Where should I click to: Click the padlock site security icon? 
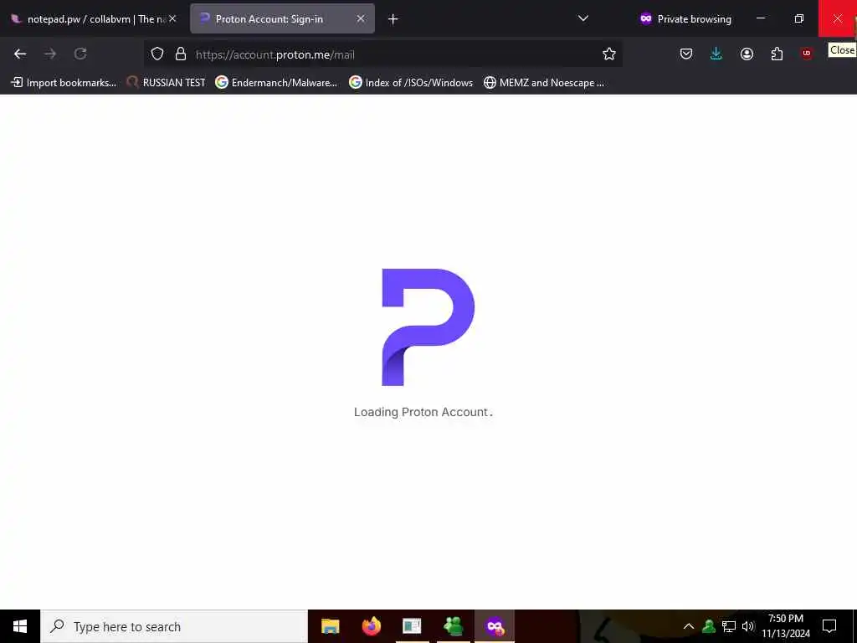point(181,54)
